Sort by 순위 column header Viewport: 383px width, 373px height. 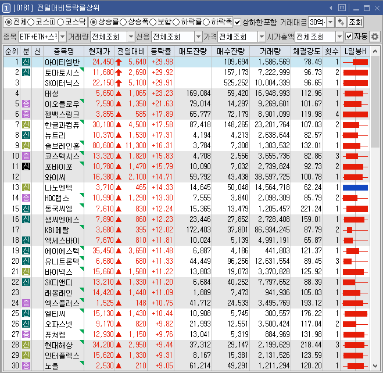click(x=12, y=51)
